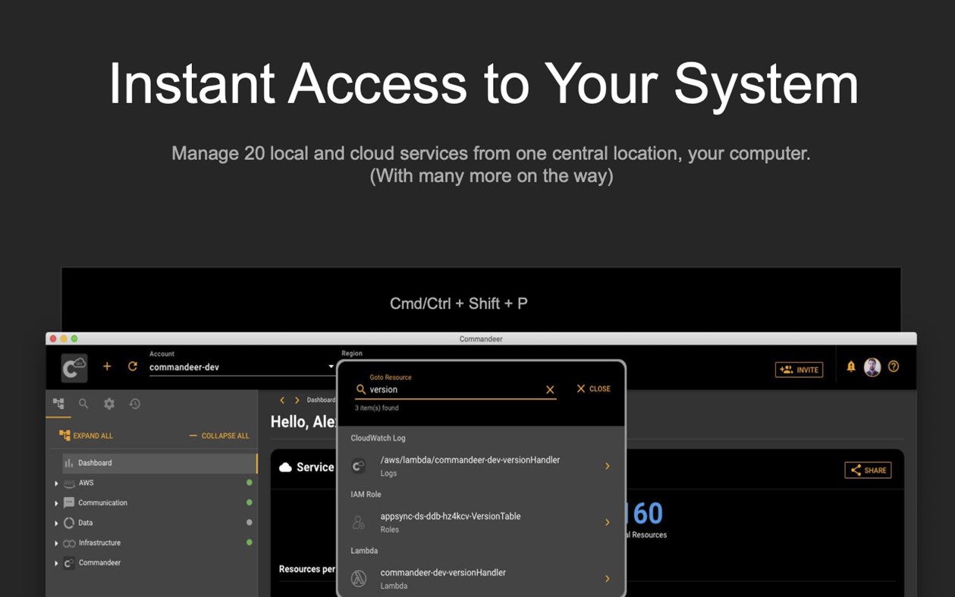955x597 pixels.
Task: Click the arrow on the Lambda result
Action: [x=607, y=578]
